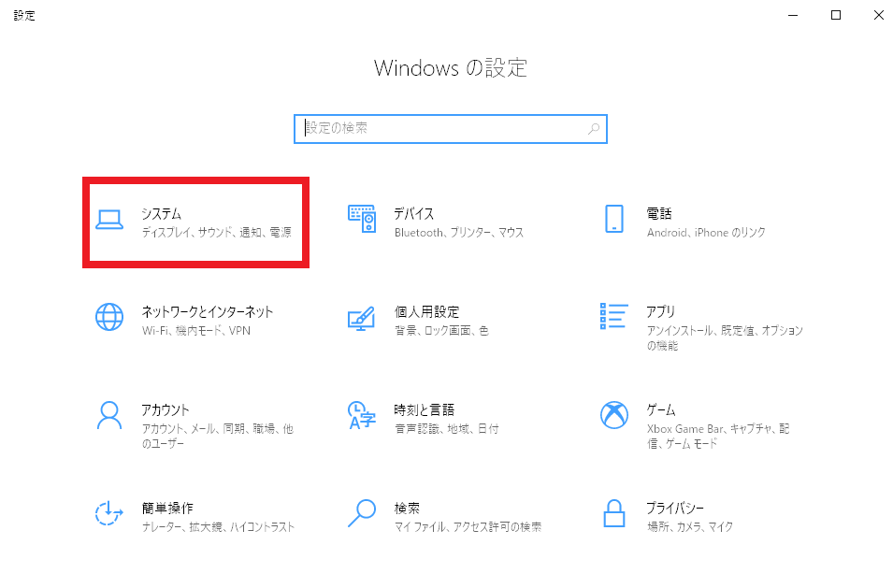The height and width of the screenshot is (588, 893).
Task: Click the 検索 magnifying glass category icon
Action: pos(362,513)
